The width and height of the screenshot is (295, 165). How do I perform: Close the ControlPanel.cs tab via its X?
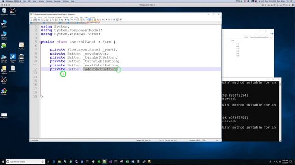[99, 23]
